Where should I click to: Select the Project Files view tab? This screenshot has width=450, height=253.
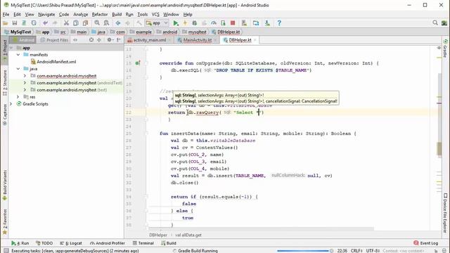pos(54,40)
